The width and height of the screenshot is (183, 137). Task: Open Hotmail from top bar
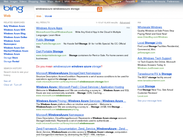click(75, 2)
